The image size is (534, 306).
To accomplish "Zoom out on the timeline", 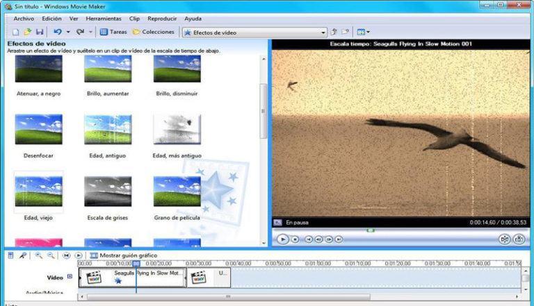I will [x=50, y=255].
